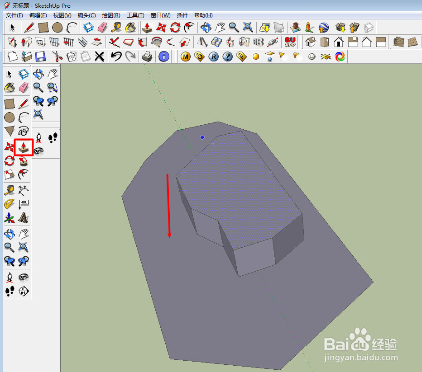Click the Orbit tool in top toolbar
Image resolution: width=422 pixels, height=372 pixels.
206,28
